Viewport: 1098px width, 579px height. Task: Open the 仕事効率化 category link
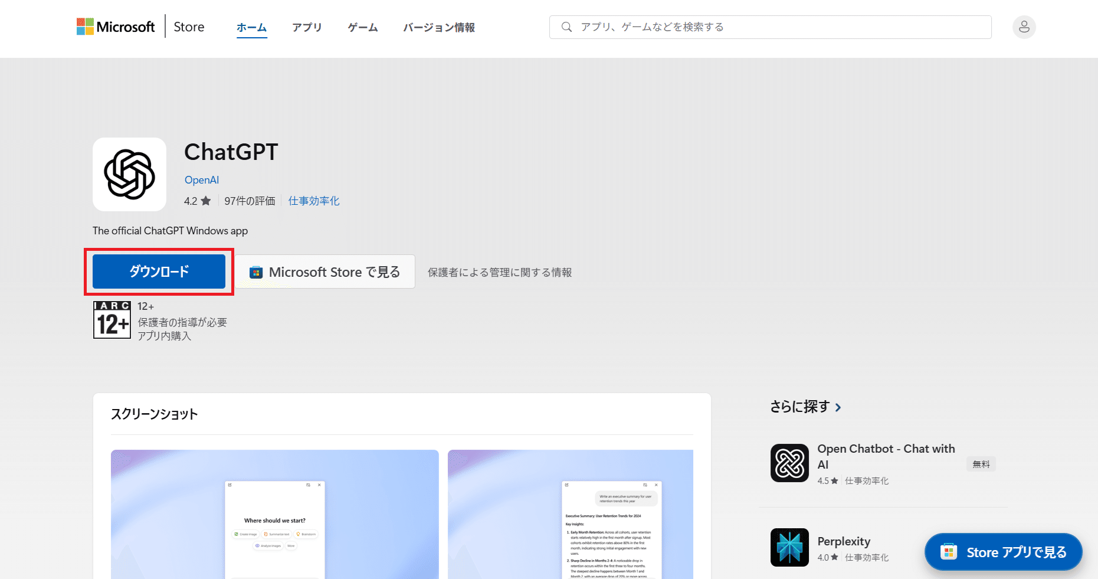click(314, 201)
